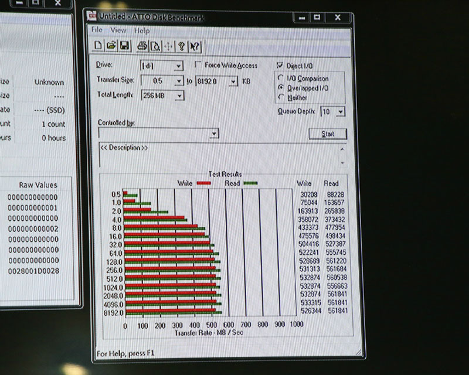
Task: Uncheck the Direct I/O checkbox
Action: click(x=279, y=64)
